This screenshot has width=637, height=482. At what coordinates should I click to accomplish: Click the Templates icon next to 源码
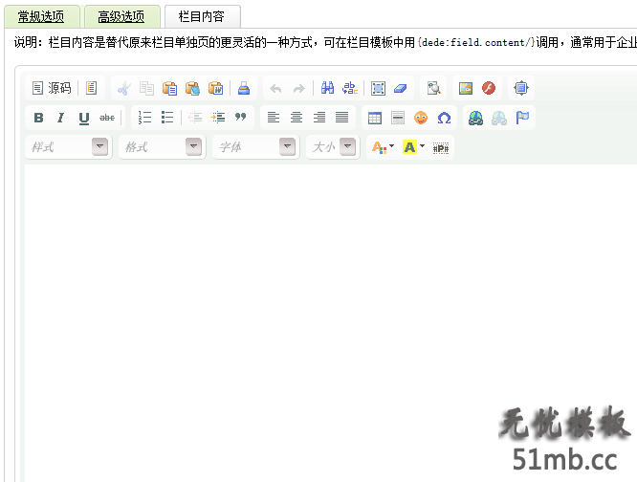point(92,88)
